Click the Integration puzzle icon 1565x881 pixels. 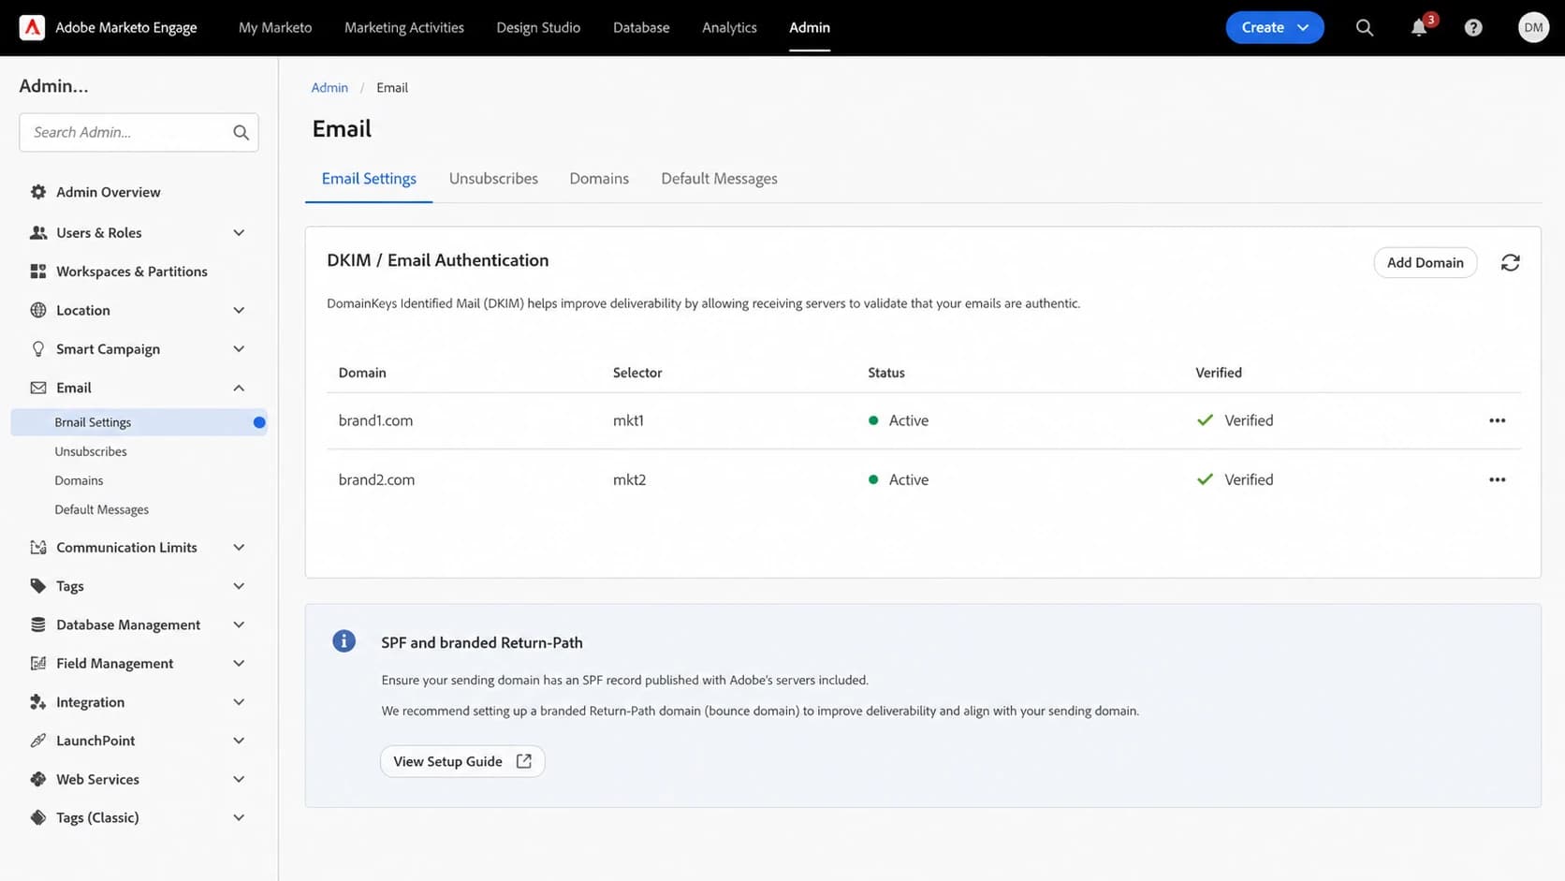click(38, 702)
